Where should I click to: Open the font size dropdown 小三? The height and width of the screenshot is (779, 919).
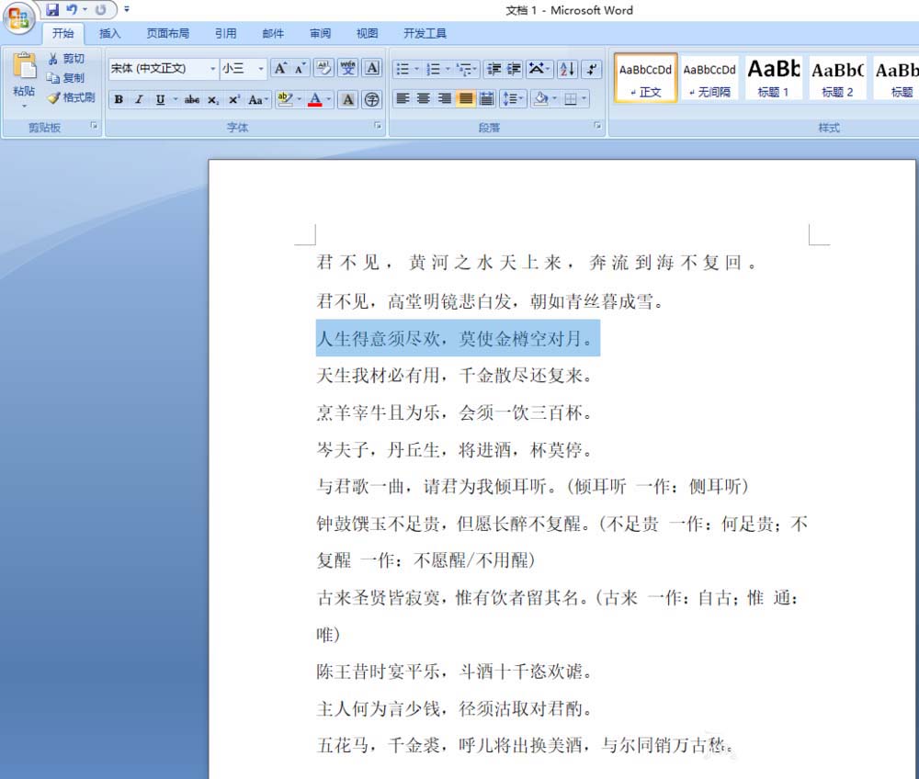[261, 69]
